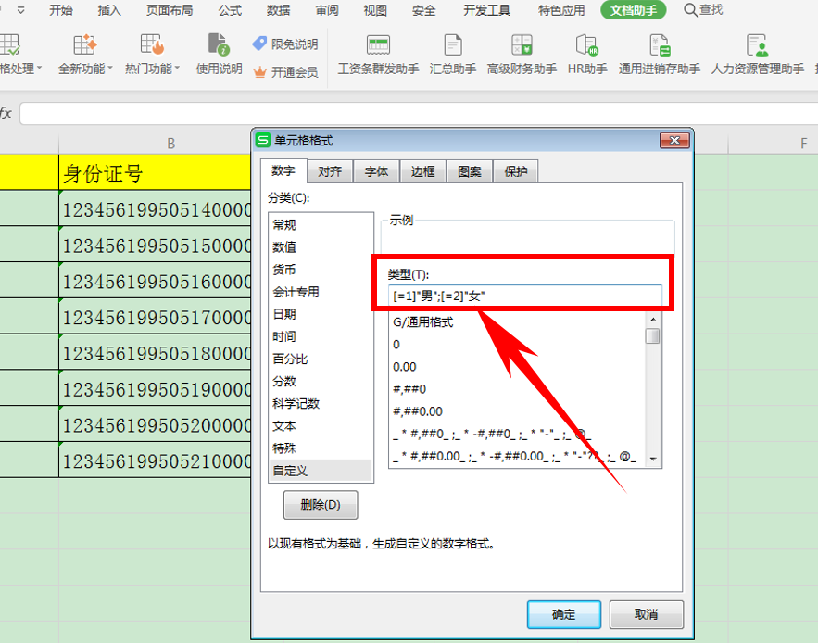Open the 全新功能 feature icon
Screen dimensions: 818x643
[84, 44]
